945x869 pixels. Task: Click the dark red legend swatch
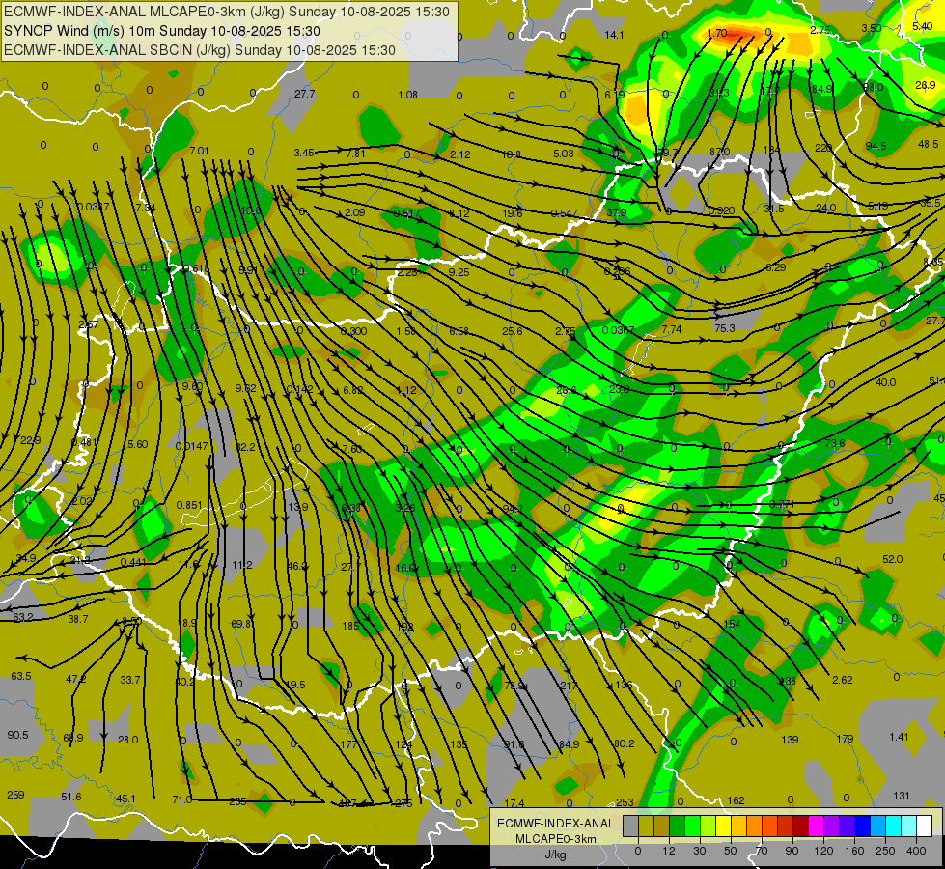tap(800, 826)
